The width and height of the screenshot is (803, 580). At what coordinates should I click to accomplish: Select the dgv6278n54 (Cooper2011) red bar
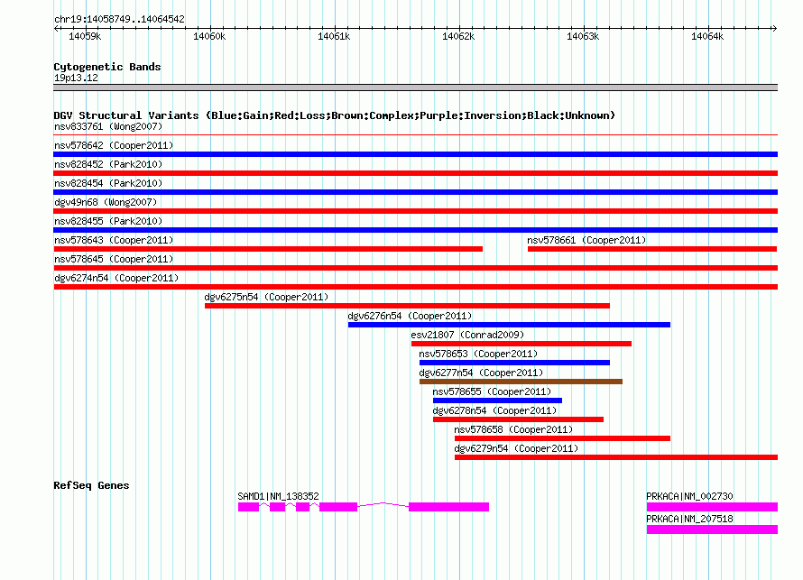tap(518, 419)
